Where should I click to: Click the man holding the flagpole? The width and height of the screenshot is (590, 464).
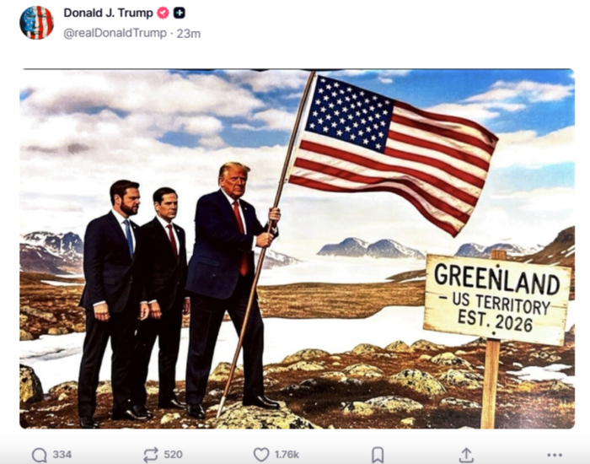click(x=233, y=290)
